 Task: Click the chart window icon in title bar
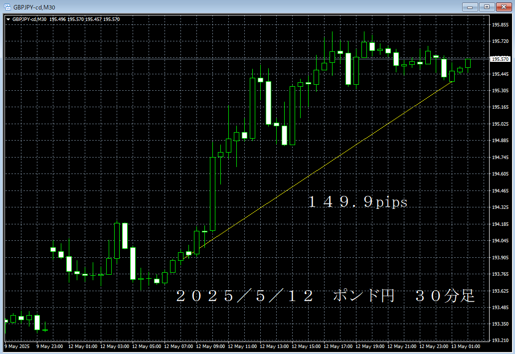pos(7,7)
